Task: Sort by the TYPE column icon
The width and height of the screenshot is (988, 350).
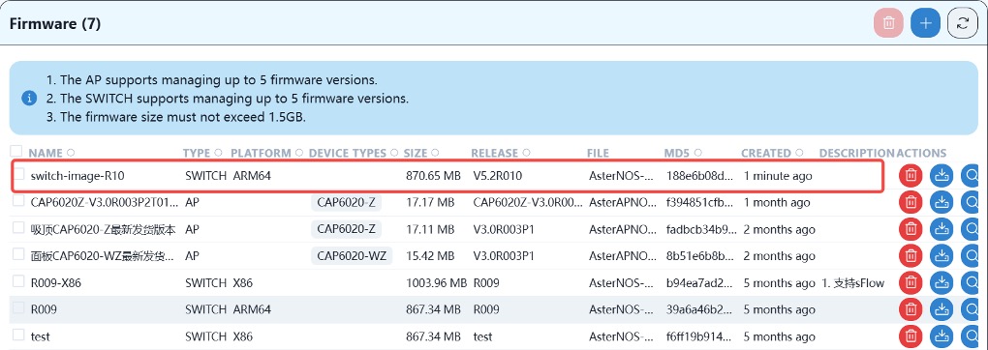Action: [218, 153]
